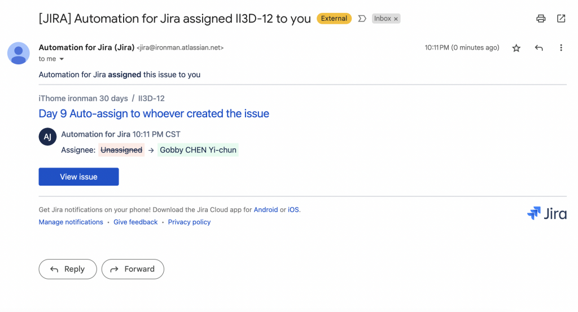Click the "iTHome ironman 30 days" project text
The height and width of the screenshot is (312, 578).
pyautogui.click(x=84, y=98)
